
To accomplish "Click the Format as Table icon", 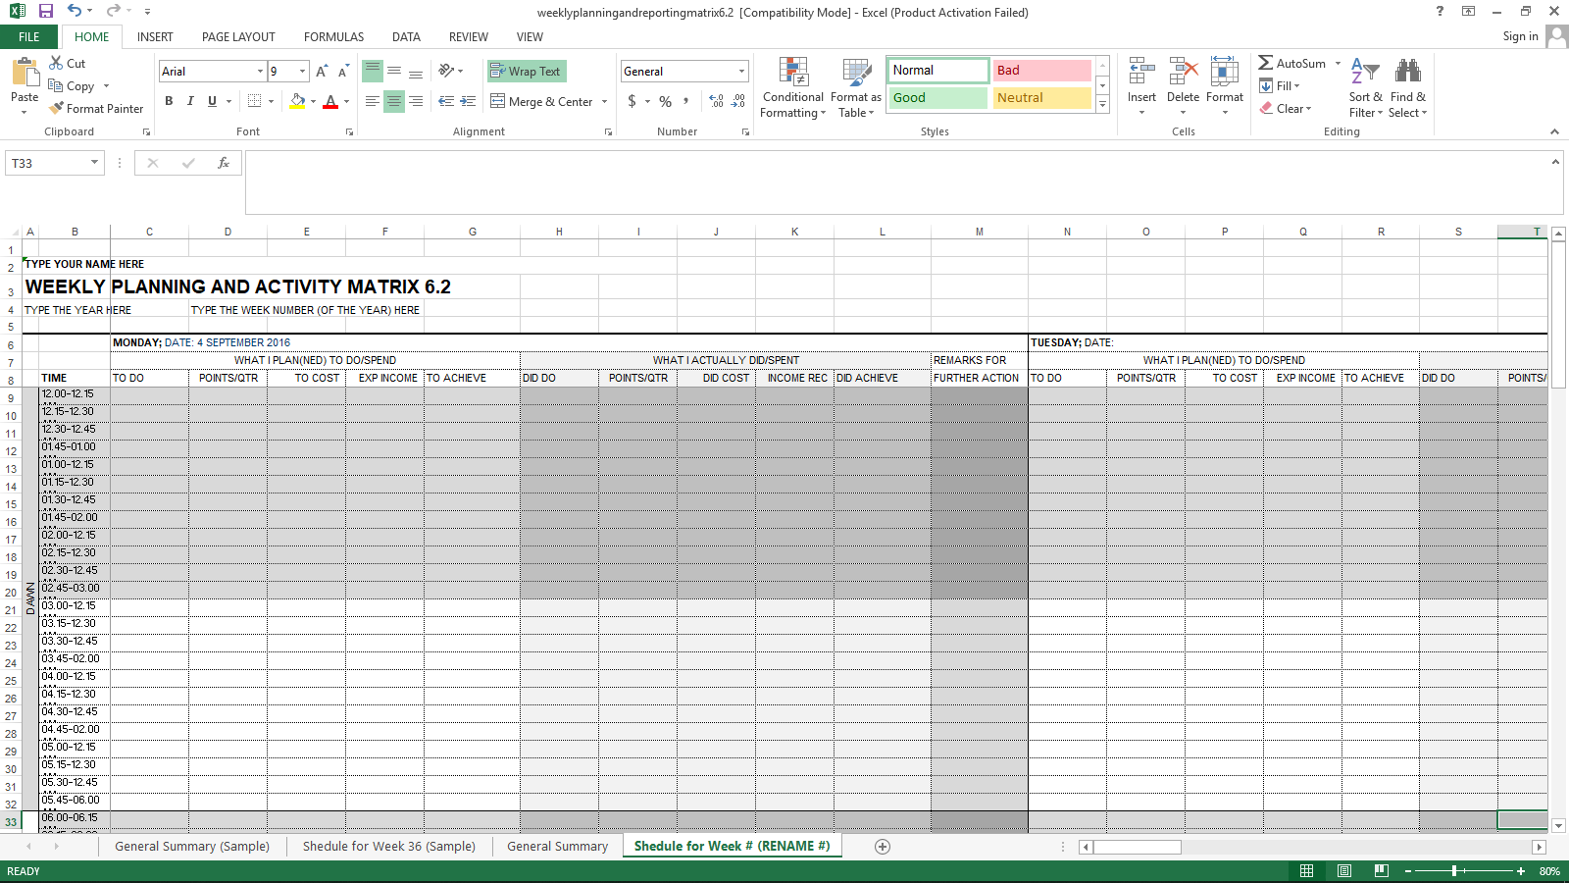I will [x=854, y=87].
